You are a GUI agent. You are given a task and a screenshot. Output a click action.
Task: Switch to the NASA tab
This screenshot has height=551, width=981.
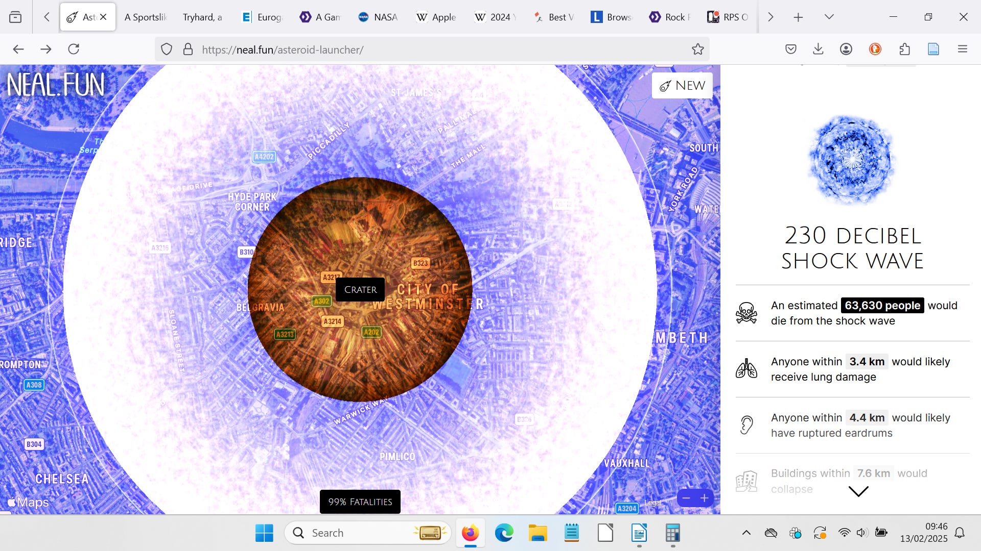click(378, 17)
